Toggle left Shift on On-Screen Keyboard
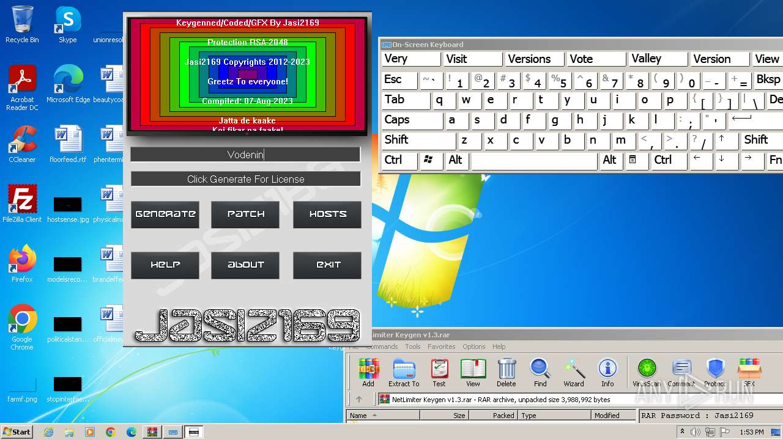This screenshot has width=783, height=440. click(x=418, y=140)
